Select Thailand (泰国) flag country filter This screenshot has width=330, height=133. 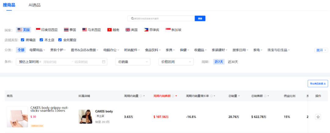click(x=70, y=30)
